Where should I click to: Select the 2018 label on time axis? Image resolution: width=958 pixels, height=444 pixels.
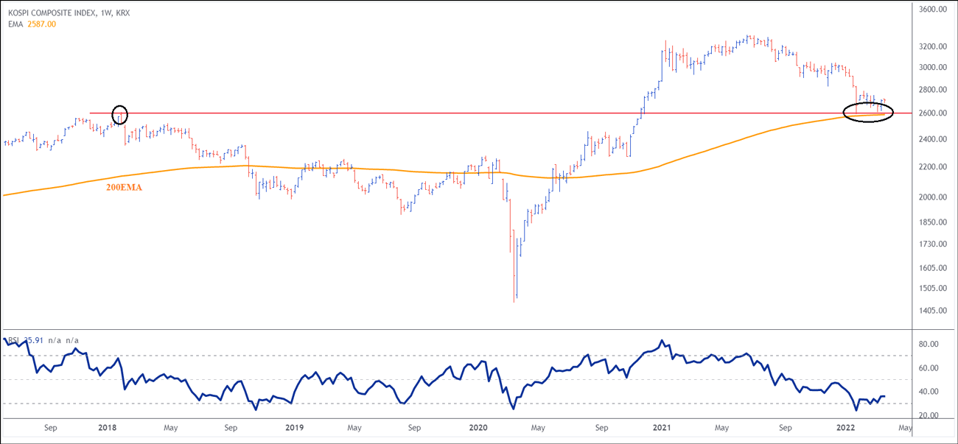108,427
